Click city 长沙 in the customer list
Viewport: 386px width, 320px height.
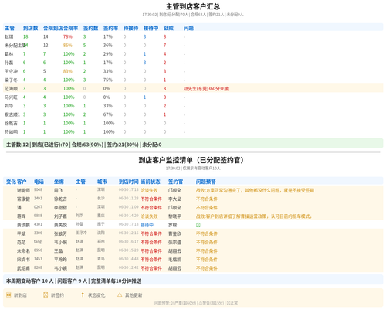point(101,199)
